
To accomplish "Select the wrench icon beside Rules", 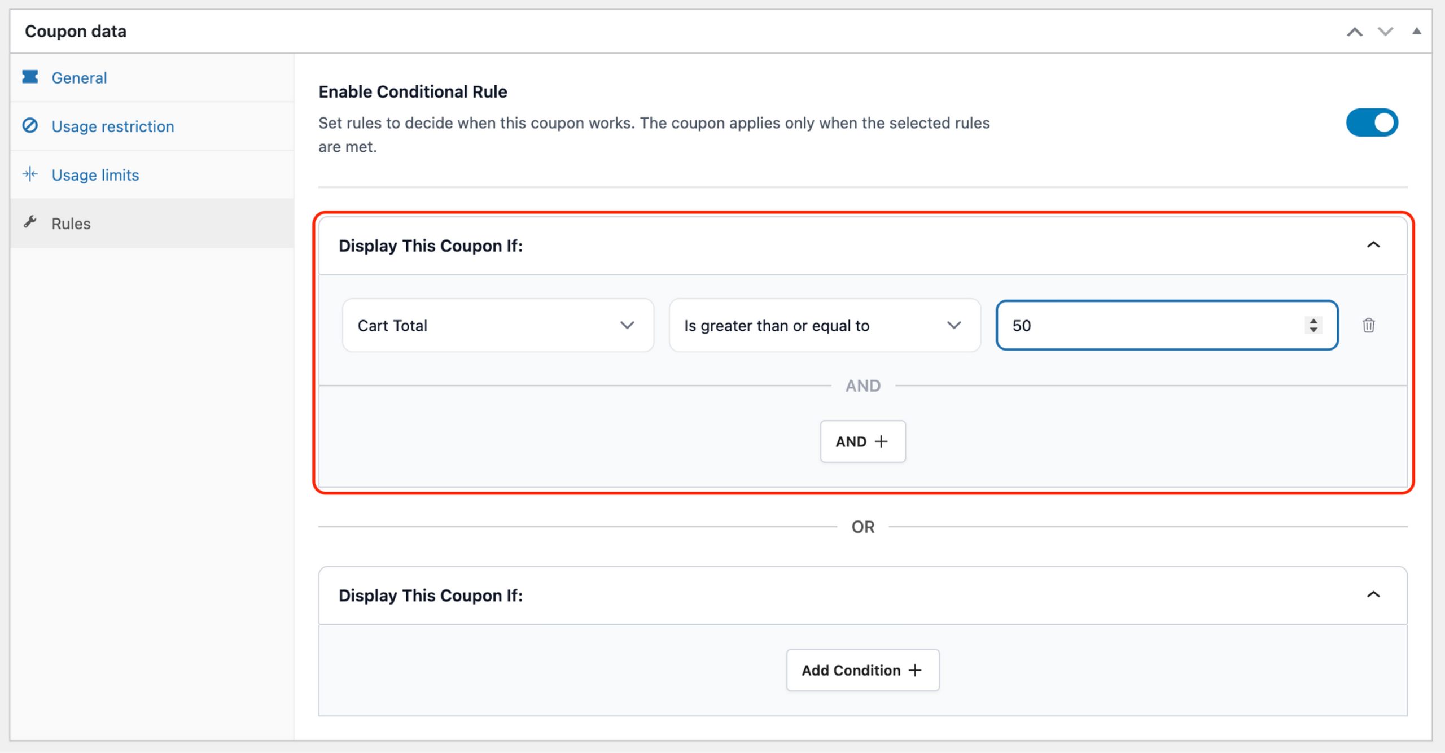I will (x=31, y=224).
